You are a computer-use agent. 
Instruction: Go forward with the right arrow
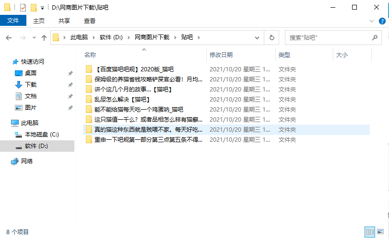tap(23, 38)
